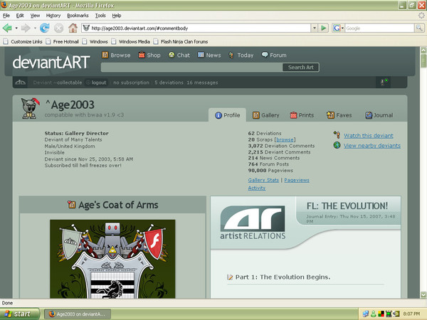This screenshot has width=427, height=320.
Task: Open the Journal tab
Action: pos(379,115)
